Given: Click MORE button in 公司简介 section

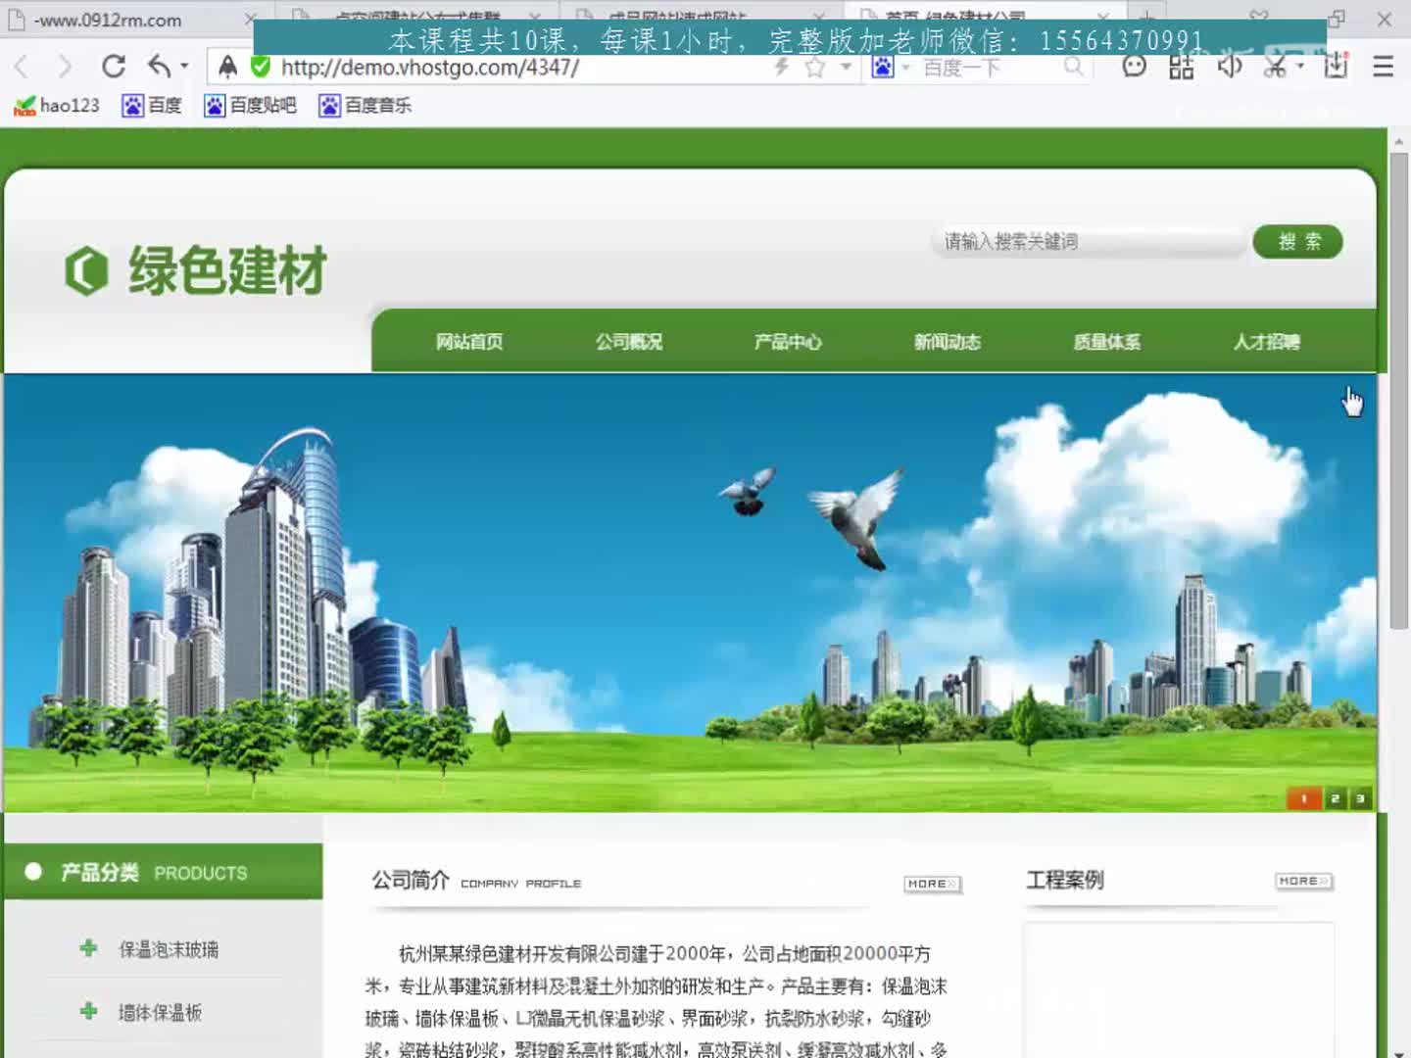Looking at the screenshot, I should click(x=932, y=884).
